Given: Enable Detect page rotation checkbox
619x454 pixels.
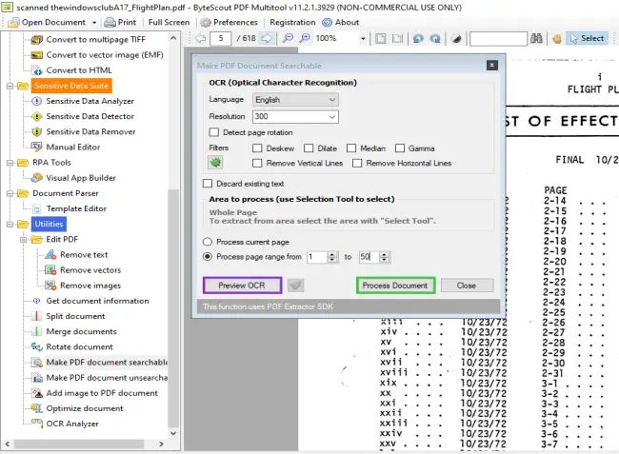Looking at the screenshot, I should coord(214,132).
